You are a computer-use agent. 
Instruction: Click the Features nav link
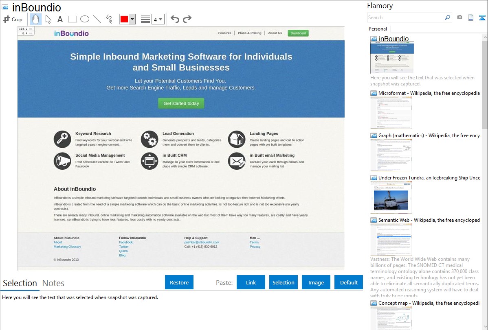point(225,33)
